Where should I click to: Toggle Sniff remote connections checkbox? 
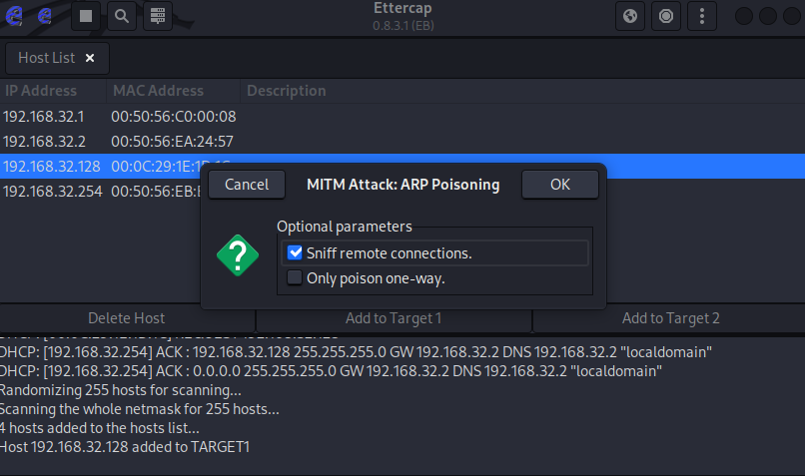295,253
